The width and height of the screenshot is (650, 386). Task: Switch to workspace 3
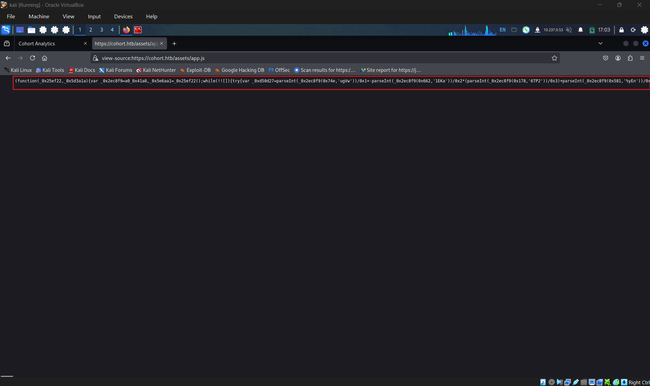[101, 30]
